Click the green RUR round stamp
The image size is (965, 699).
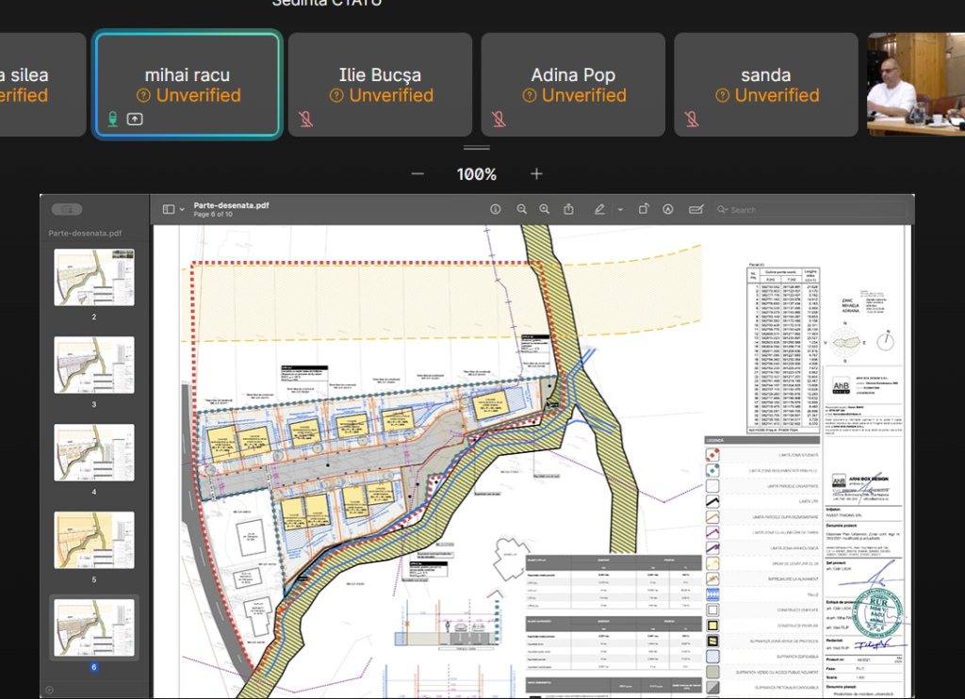[878, 611]
